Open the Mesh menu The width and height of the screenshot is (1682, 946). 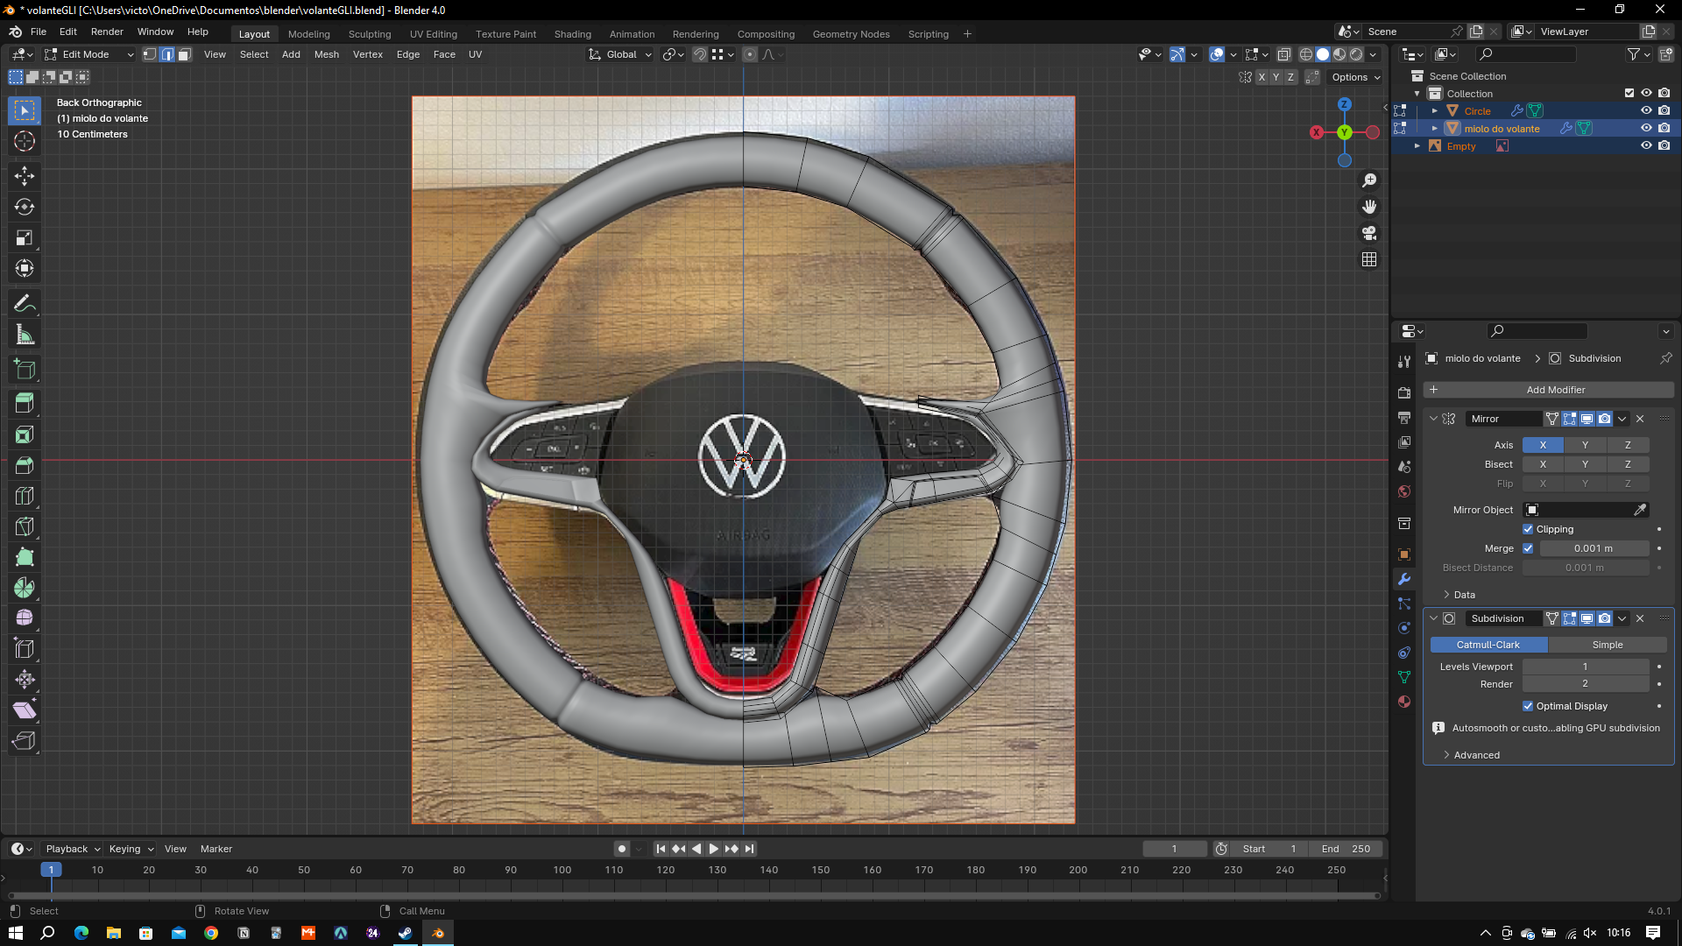[326, 54]
